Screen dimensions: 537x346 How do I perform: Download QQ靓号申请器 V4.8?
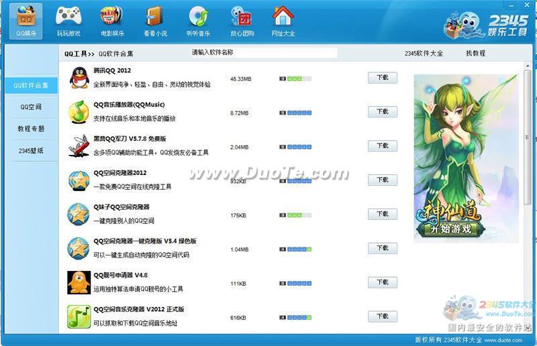[383, 282]
